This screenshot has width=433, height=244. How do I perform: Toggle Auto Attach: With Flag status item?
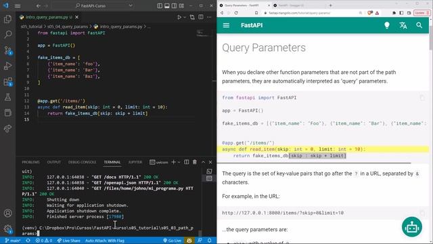105,241
